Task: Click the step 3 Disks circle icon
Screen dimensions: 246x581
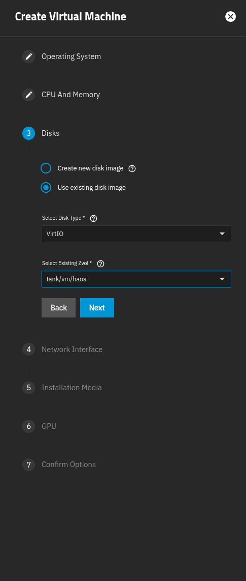Action: [29, 133]
